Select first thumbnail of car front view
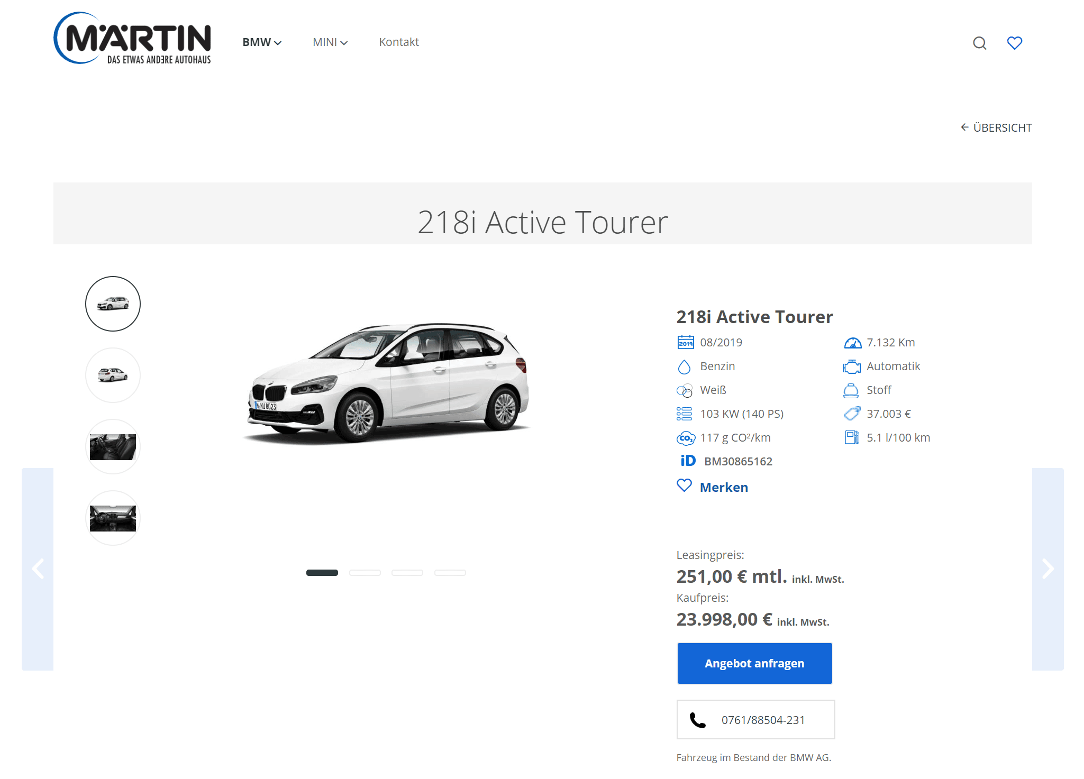The height and width of the screenshot is (779, 1084). coord(113,304)
